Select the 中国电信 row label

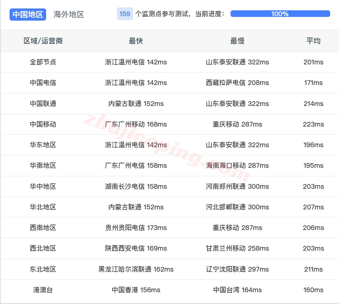pos(42,83)
